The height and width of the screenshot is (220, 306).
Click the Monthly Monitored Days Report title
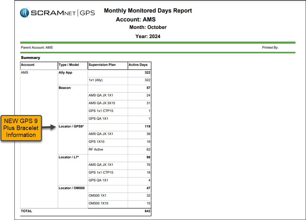point(148,11)
